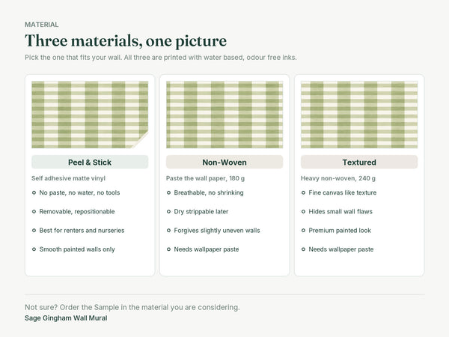Image resolution: width=449 pixels, height=337 pixels.
Task: Click bullet next to 'Hides small wall flaws'
Action: 303,211
